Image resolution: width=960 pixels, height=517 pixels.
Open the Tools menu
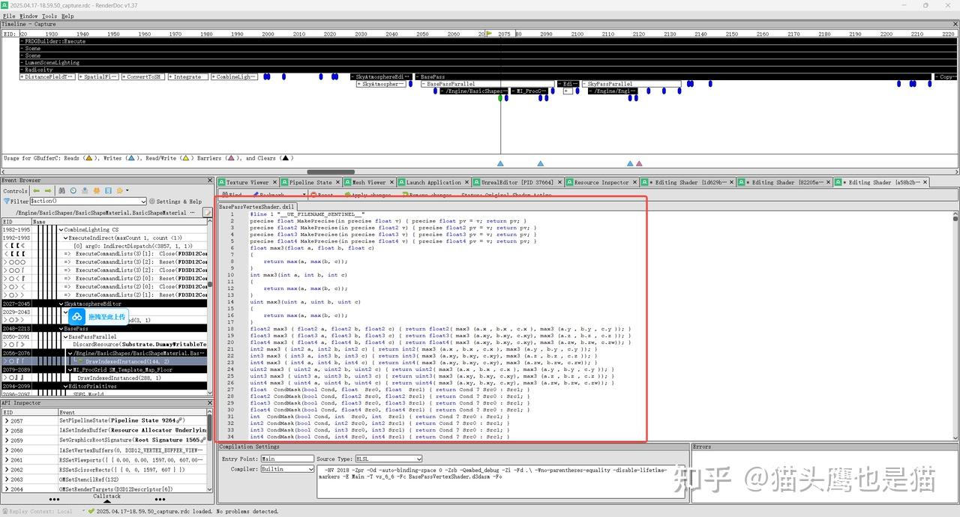49,15
